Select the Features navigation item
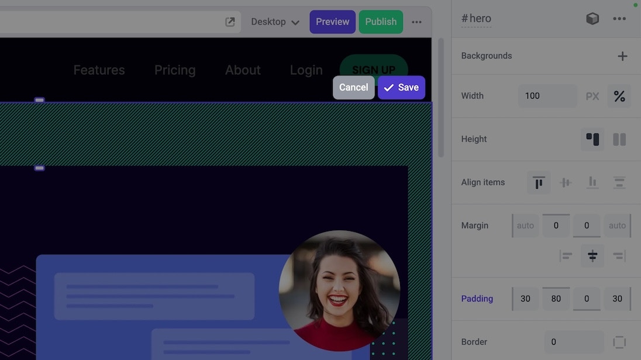This screenshot has width=641, height=360. (x=98, y=70)
